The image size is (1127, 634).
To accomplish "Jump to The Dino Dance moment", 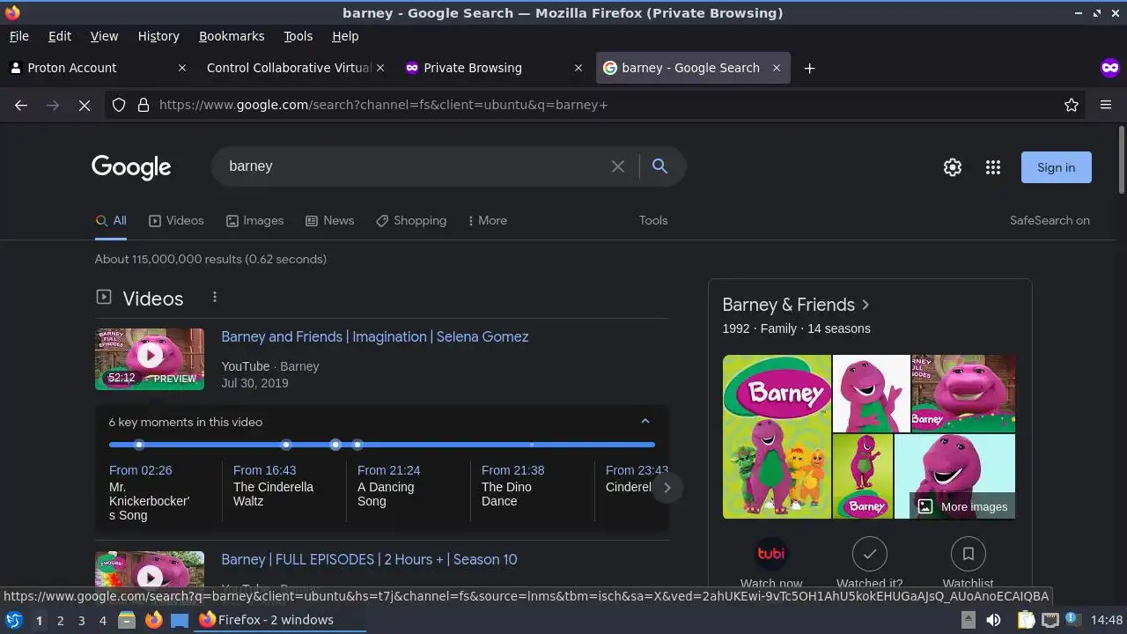I will pos(512,486).
